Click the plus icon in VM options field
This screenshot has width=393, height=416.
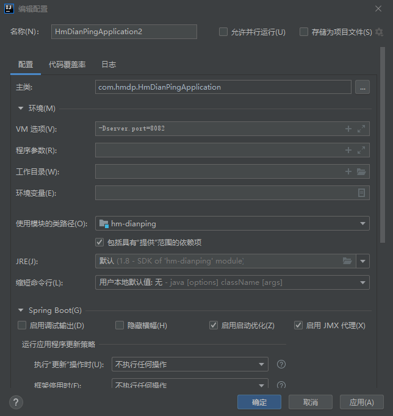tap(348, 129)
